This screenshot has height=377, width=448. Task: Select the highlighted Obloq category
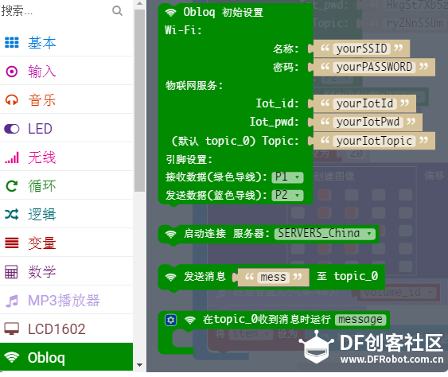[66, 357]
